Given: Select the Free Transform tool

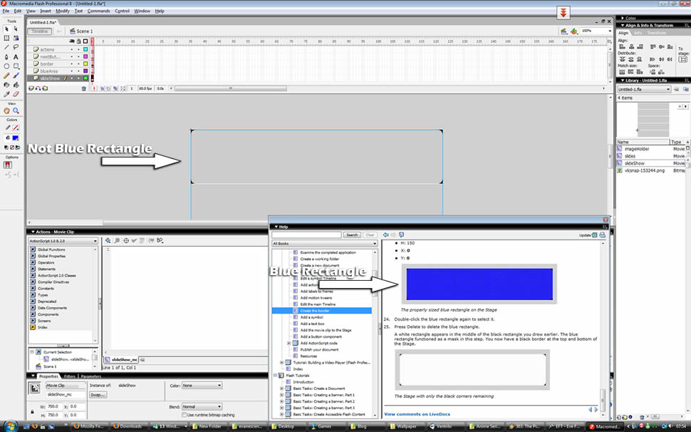Looking at the screenshot, I should click(x=6, y=38).
